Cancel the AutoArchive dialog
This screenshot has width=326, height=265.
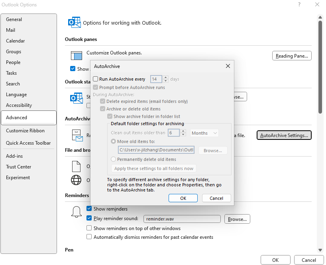click(216, 198)
